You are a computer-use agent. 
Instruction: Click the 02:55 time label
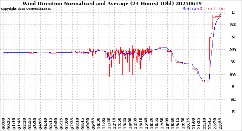(30, 124)
